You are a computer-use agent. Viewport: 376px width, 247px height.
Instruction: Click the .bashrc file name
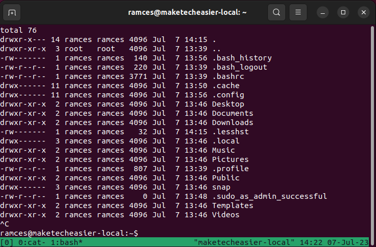tap(228, 76)
